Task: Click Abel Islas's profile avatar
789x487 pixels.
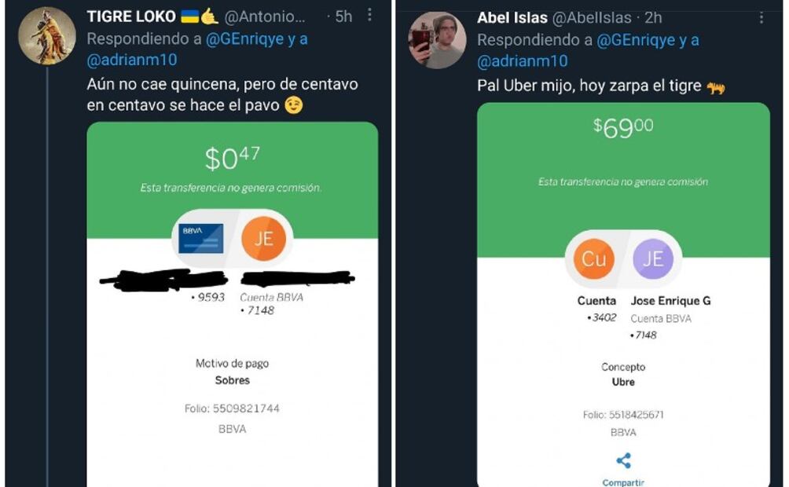Action: point(437,40)
